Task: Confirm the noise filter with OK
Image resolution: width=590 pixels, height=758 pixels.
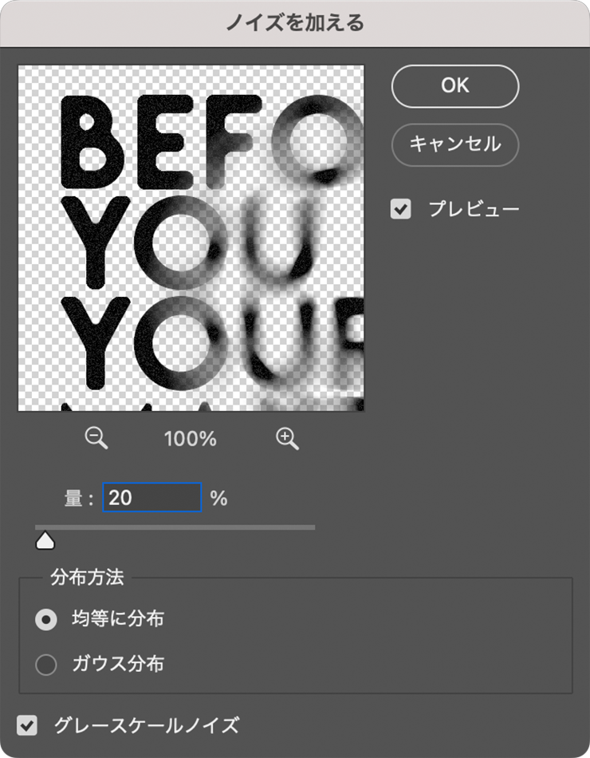Action: tap(455, 86)
